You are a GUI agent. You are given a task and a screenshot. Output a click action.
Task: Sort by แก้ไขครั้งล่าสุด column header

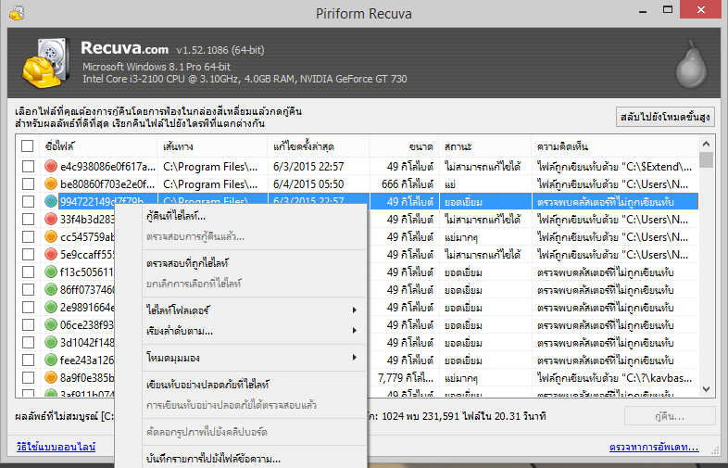point(319,146)
